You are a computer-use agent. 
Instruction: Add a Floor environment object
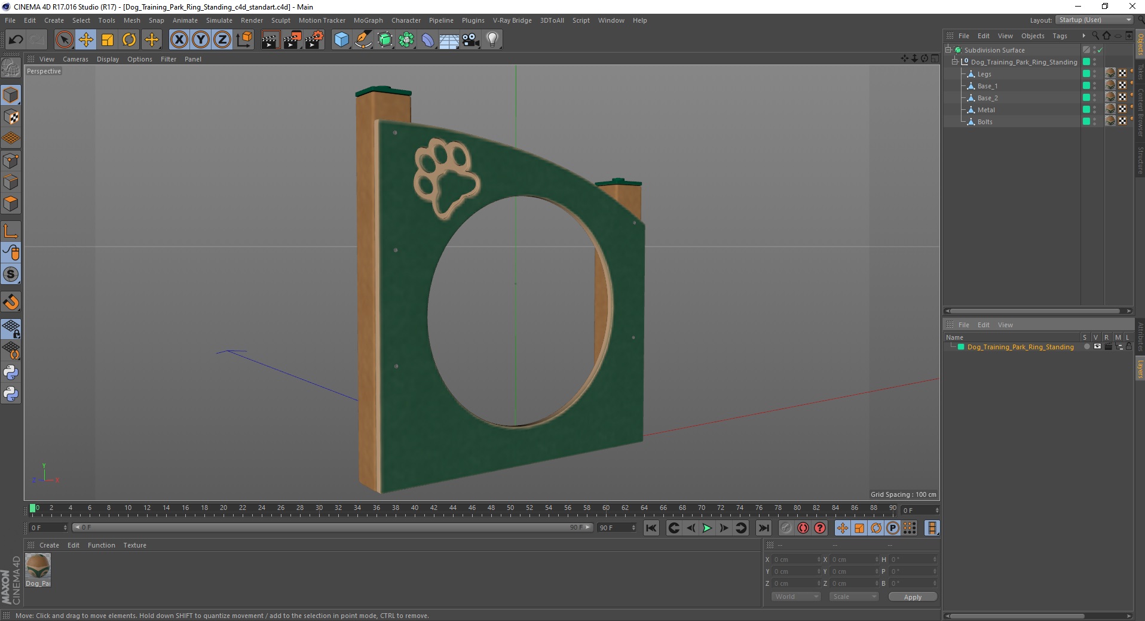pyautogui.click(x=449, y=40)
